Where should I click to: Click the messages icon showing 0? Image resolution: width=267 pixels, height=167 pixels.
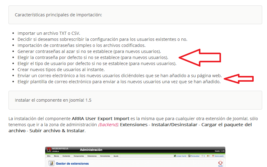click(203, 156)
